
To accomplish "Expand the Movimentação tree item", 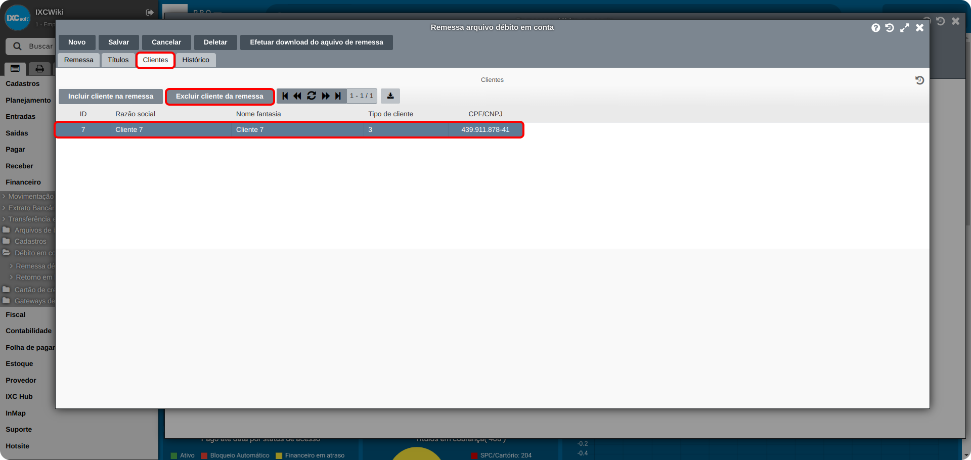I will (x=28, y=197).
